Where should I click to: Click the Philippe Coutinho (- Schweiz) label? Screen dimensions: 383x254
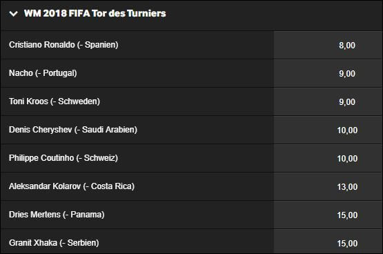[x=63, y=158]
